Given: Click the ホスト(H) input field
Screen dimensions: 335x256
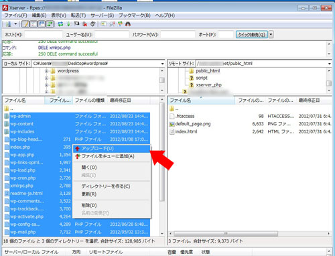Looking at the screenshot, I should tap(44, 35).
